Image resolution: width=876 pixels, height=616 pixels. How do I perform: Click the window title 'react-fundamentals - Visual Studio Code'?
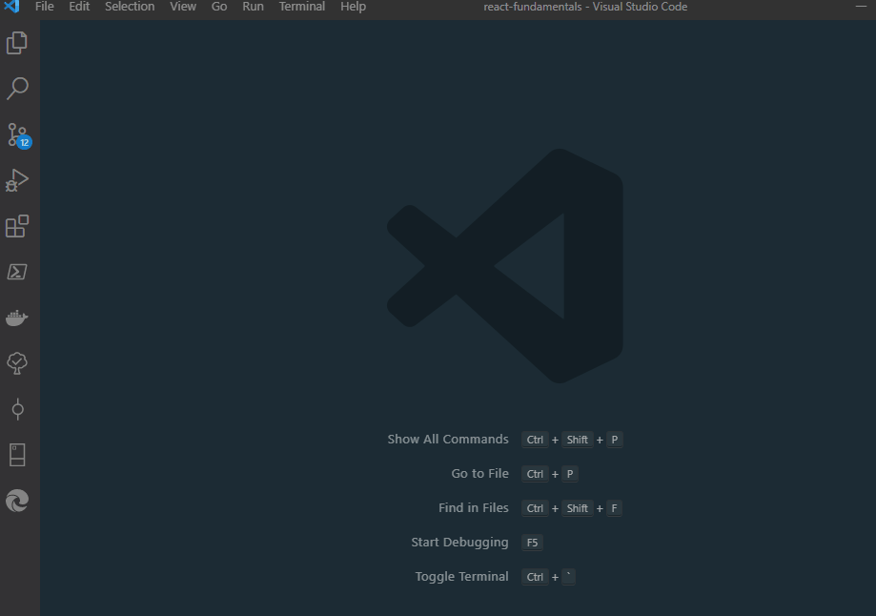coord(585,7)
